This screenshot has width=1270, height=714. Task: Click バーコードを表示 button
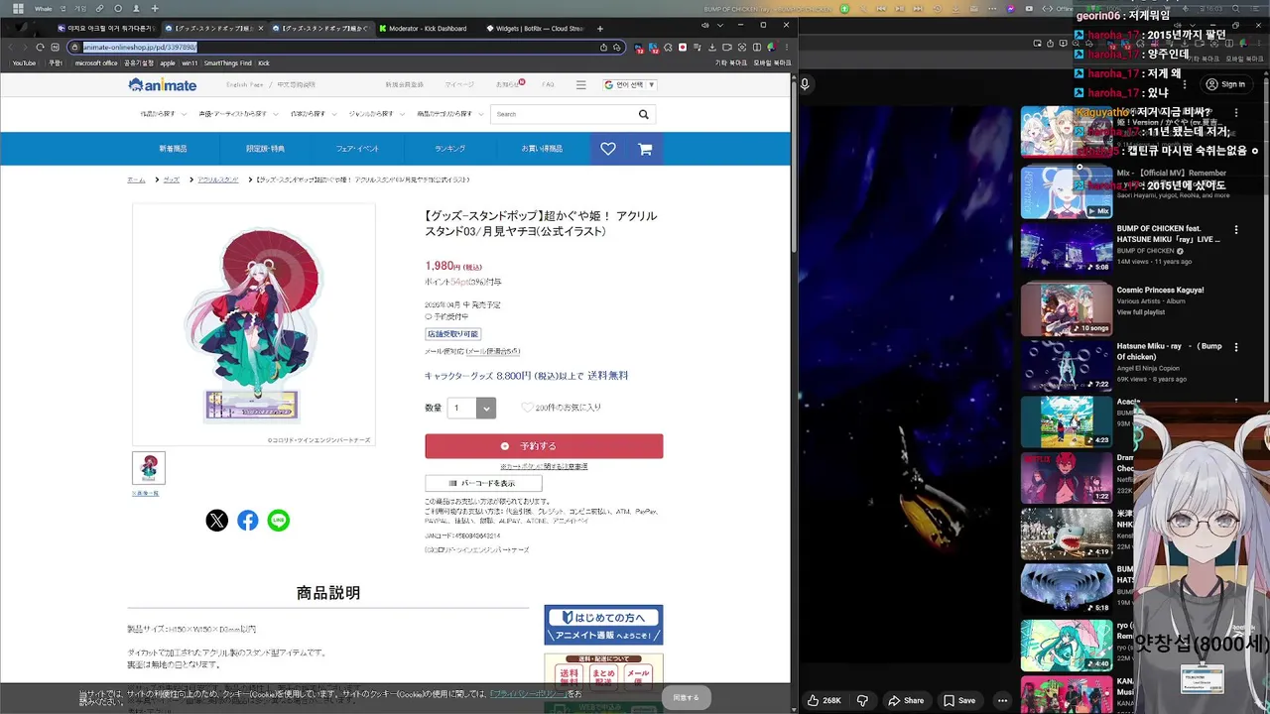click(x=483, y=483)
